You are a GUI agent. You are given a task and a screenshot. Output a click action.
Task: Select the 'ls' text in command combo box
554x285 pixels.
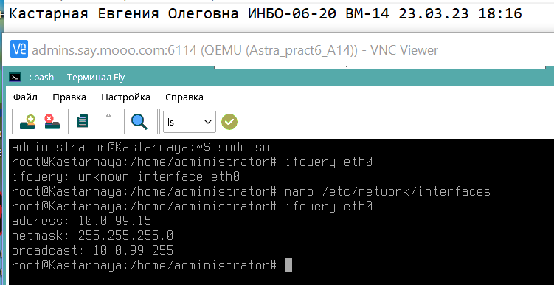point(171,122)
